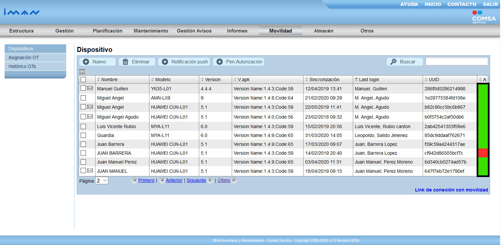501x245 pixels.
Task: Click the IMAN logo in the header
Action: tap(22, 12)
